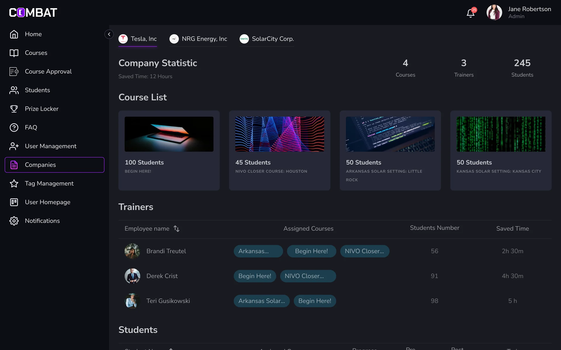Click Saved Time: 12 Hours text
The height and width of the screenshot is (350, 561).
coord(145,76)
